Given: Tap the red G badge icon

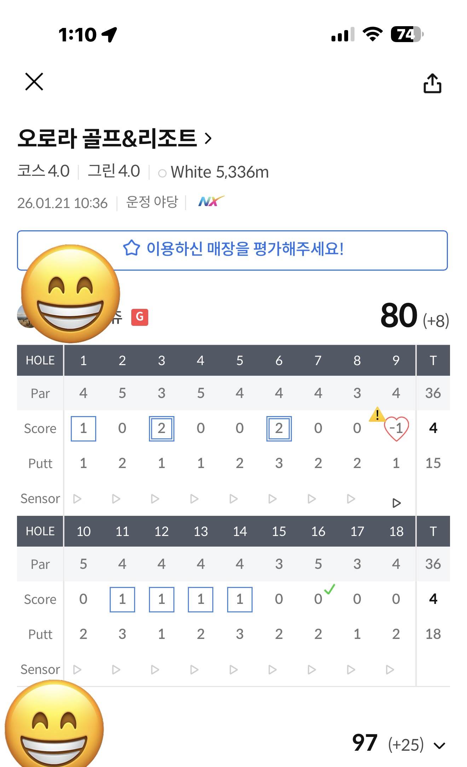Looking at the screenshot, I should [140, 317].
